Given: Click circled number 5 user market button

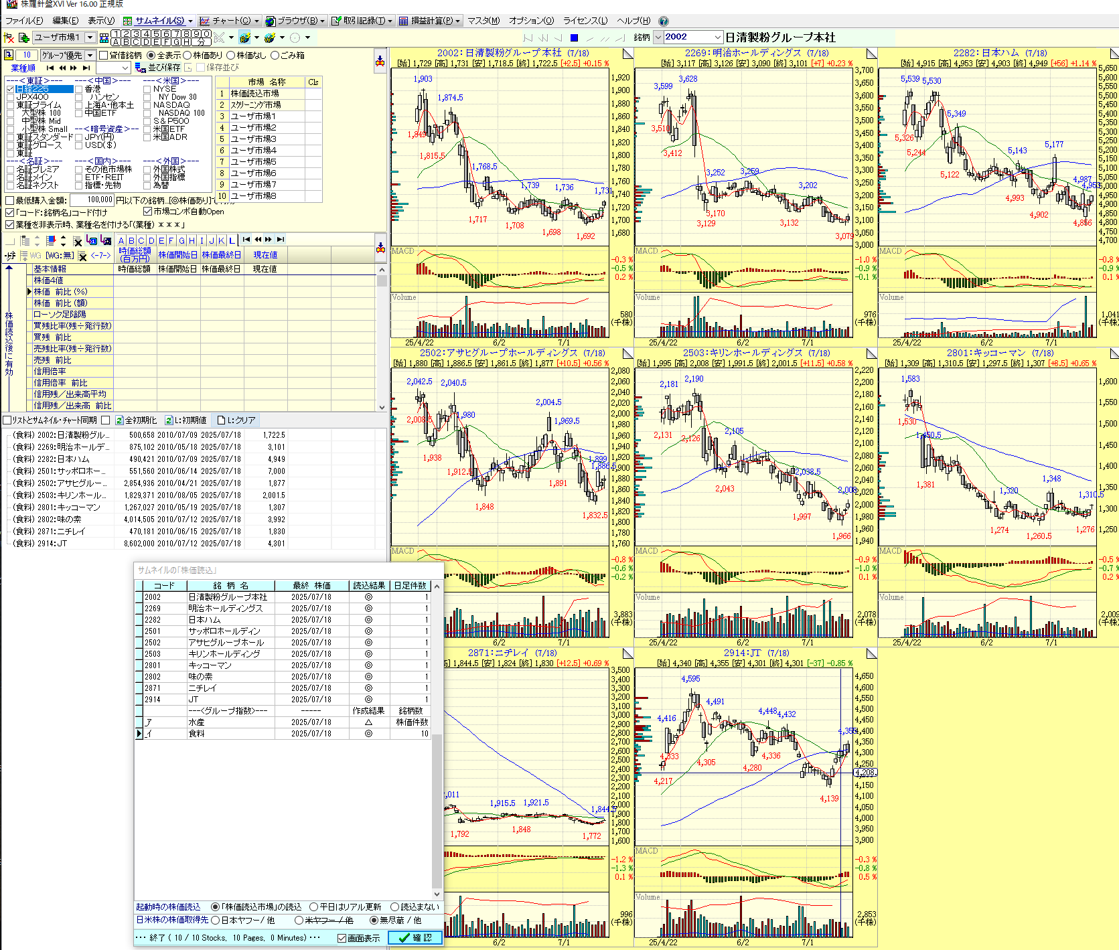Looking at the screenshot, I should point(156,33).
